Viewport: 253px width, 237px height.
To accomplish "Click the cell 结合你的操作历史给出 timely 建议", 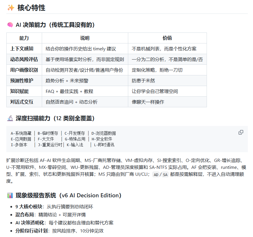I will 85,49.
